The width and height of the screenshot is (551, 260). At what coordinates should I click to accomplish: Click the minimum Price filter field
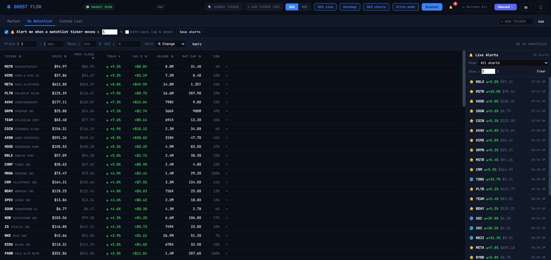(x=28, y=44)
